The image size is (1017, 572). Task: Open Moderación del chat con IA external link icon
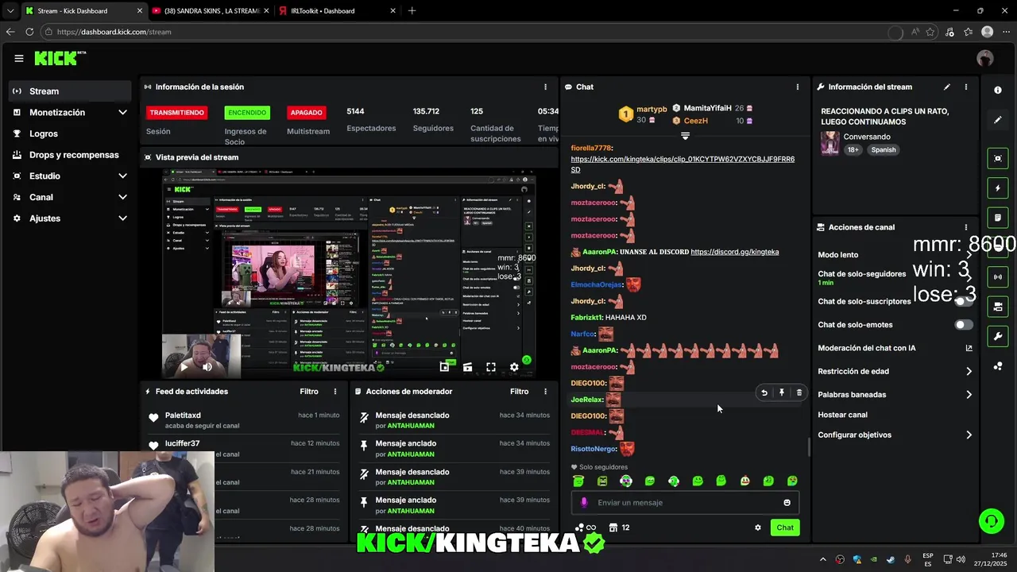969,348
